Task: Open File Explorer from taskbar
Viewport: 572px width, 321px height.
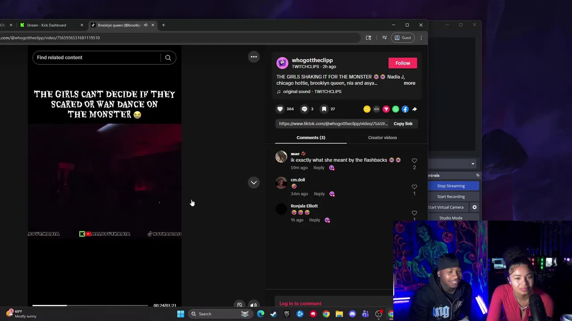Action: 339,314
